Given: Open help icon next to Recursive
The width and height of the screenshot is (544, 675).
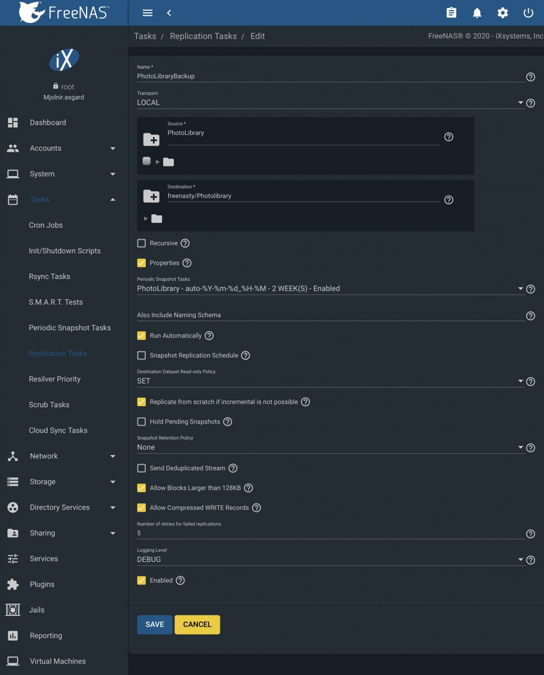Looking at the screenshot, I should coord(185,244).
